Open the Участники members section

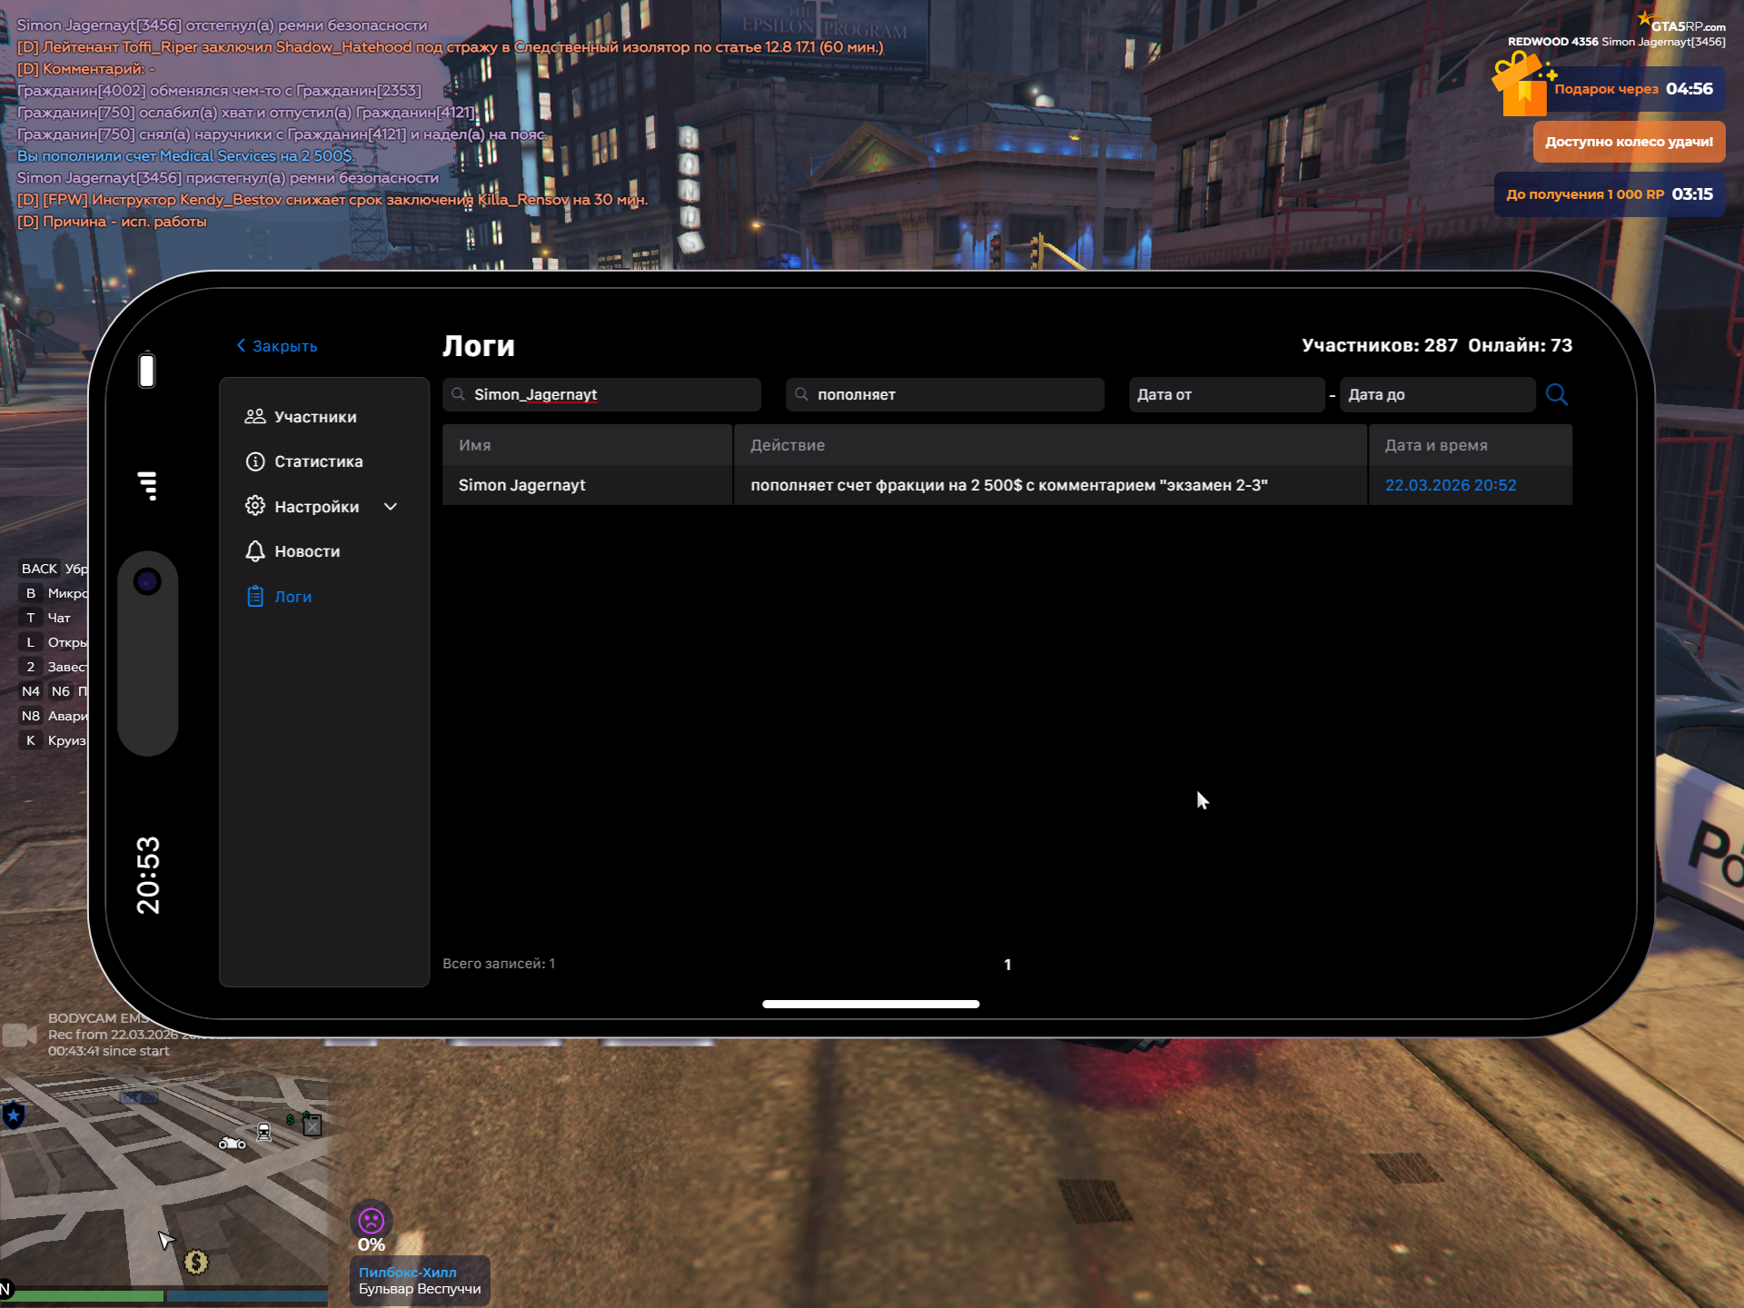[x=314, y=417]
